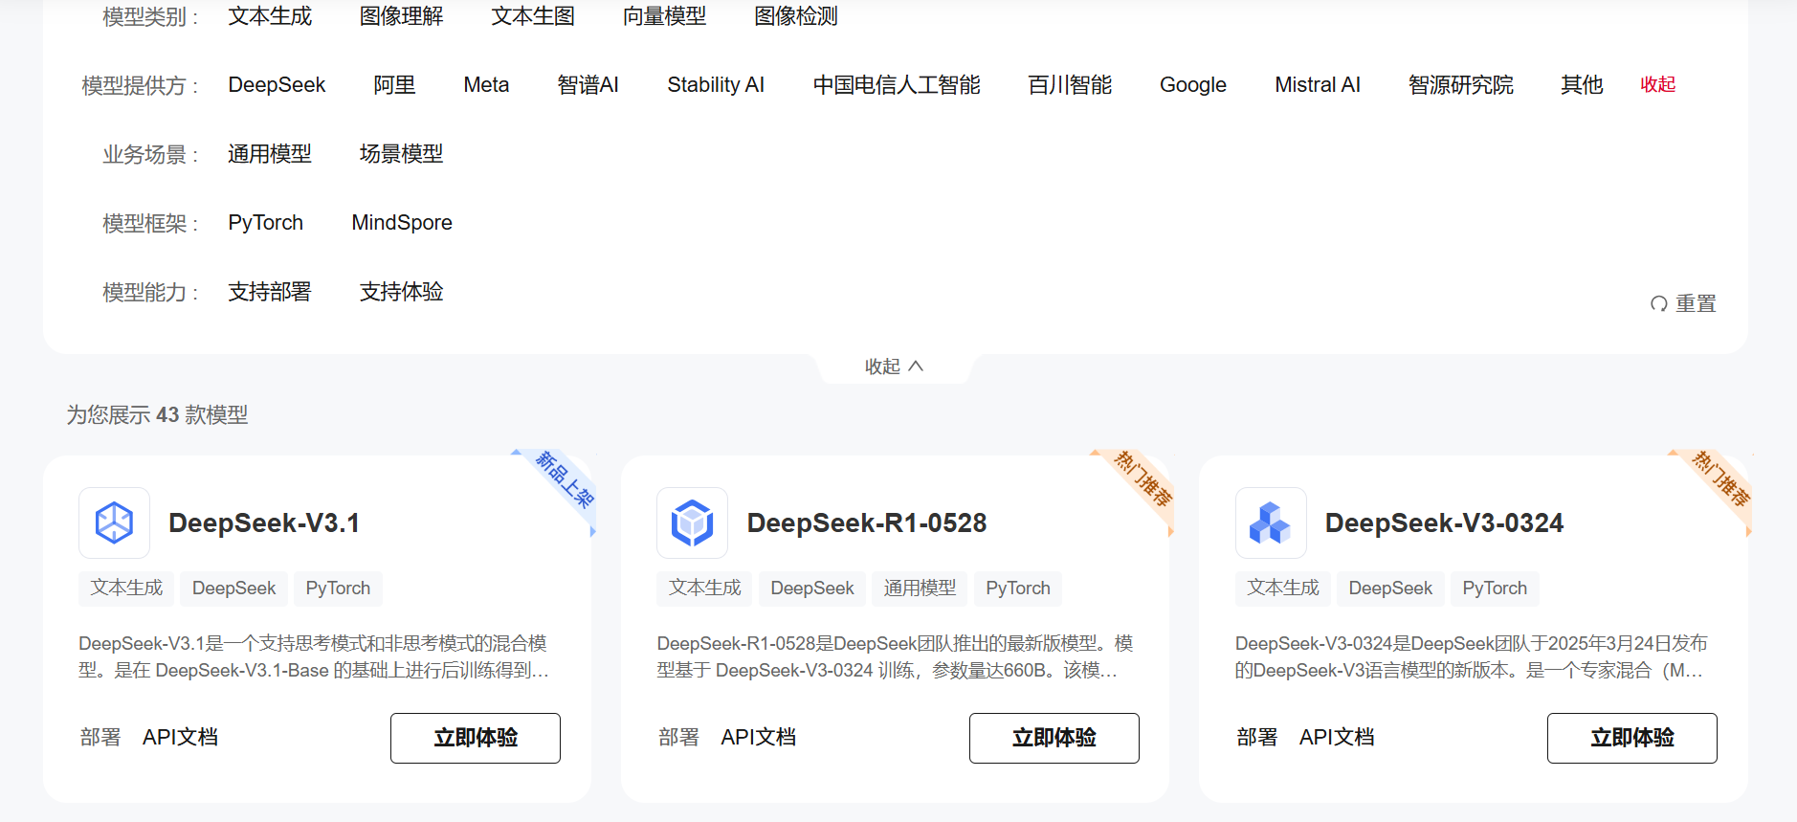Click the DeepSeek-R1-0528 cube logo icon
This screenshot has width=1797, height=822.
692,523
